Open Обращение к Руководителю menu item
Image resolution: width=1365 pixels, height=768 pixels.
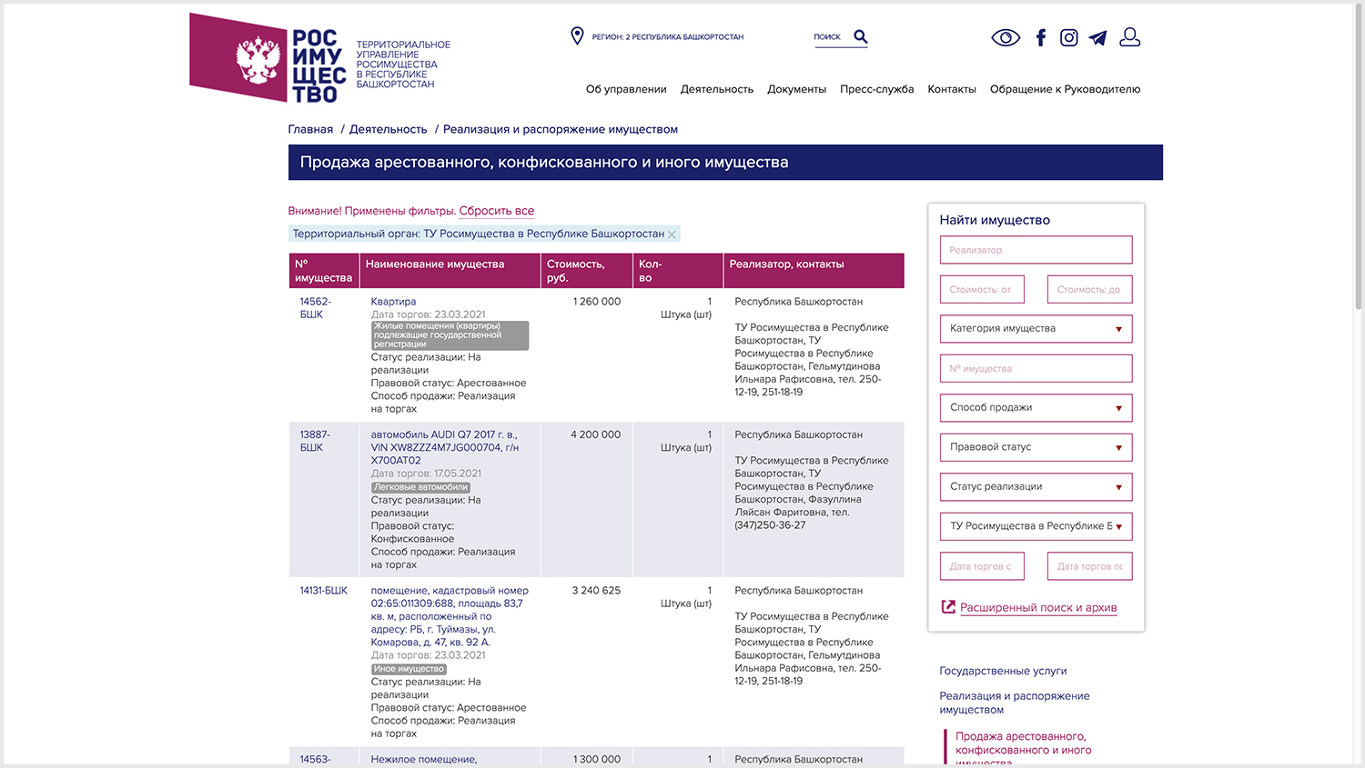pos(1065,89)
